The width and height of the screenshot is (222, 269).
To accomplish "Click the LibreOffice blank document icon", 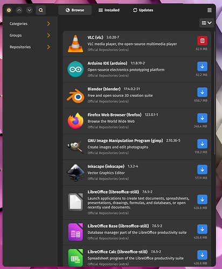I will pos(75,202).
